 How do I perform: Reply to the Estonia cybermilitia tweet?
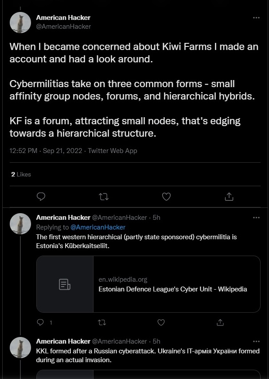[x=41, y=323]
